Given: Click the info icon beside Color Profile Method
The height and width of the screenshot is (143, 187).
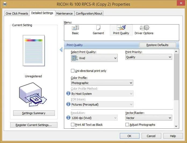Looking at the screenshot, I should 68,93.
